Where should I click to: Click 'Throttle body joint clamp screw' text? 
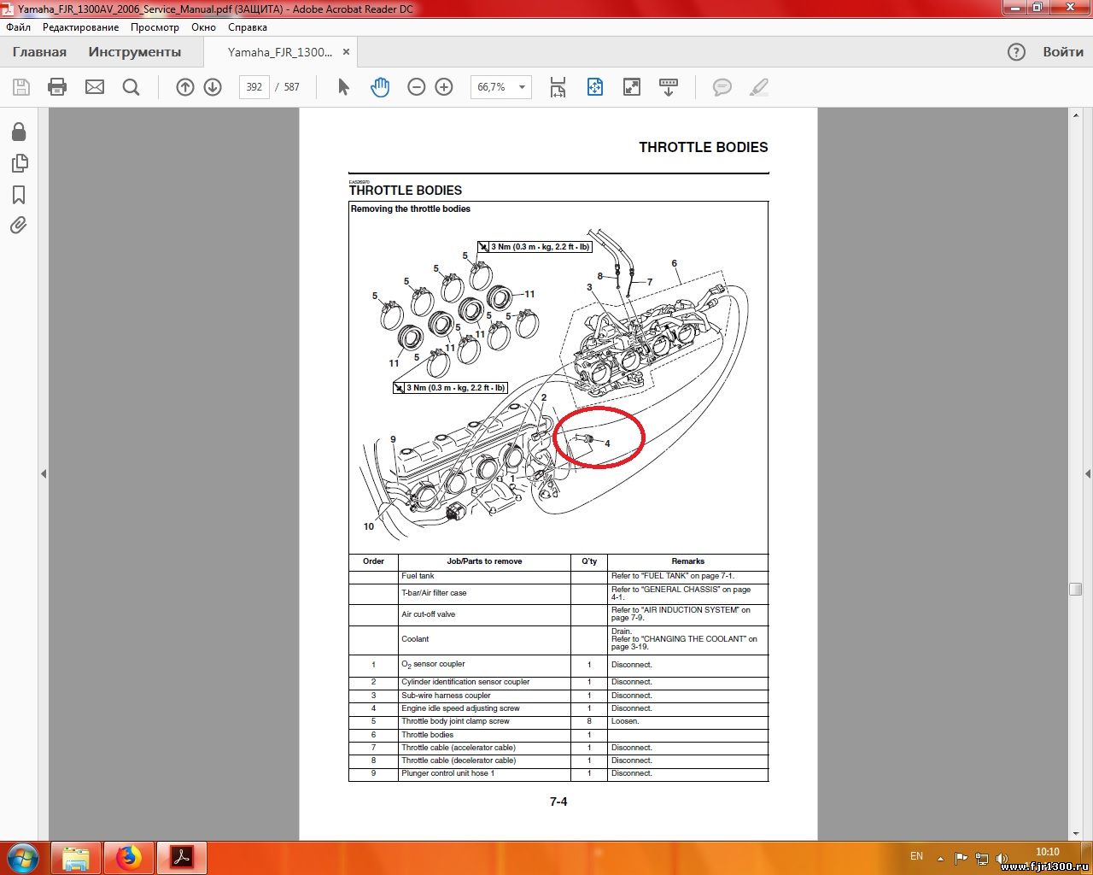point(455,721)
